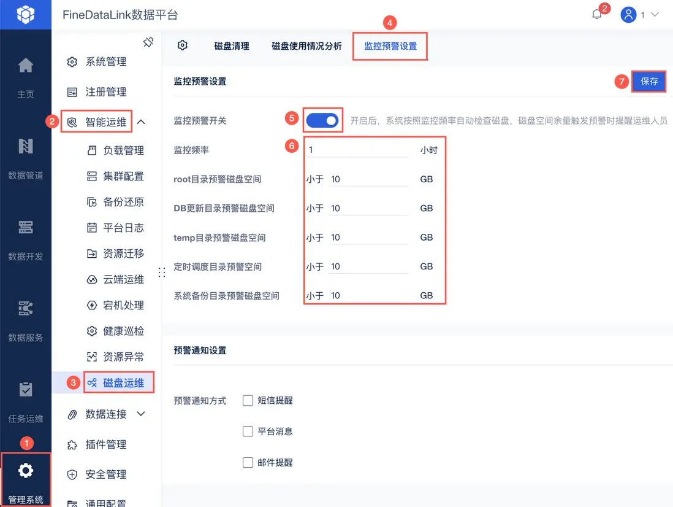Open the 数据管道 sidebar icon
The width and height of the screenshot is (673, 507).
pyautogui.click(x=25, y=146)
